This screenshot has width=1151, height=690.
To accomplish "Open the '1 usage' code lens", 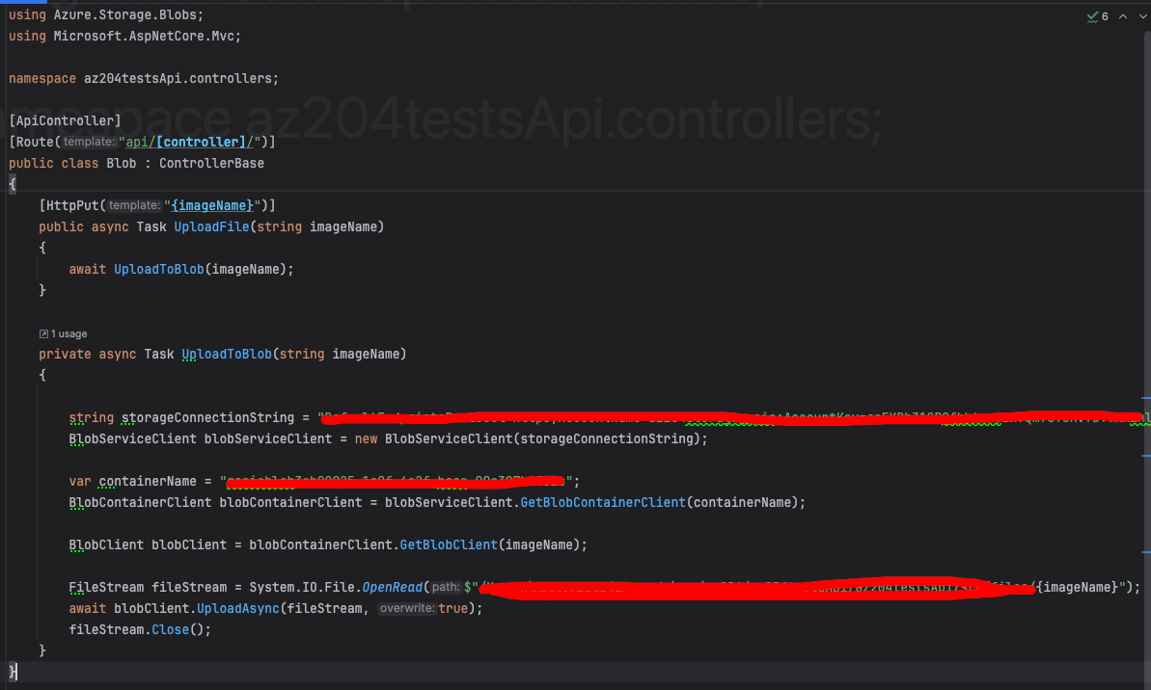I will click(x=64, y=333).
